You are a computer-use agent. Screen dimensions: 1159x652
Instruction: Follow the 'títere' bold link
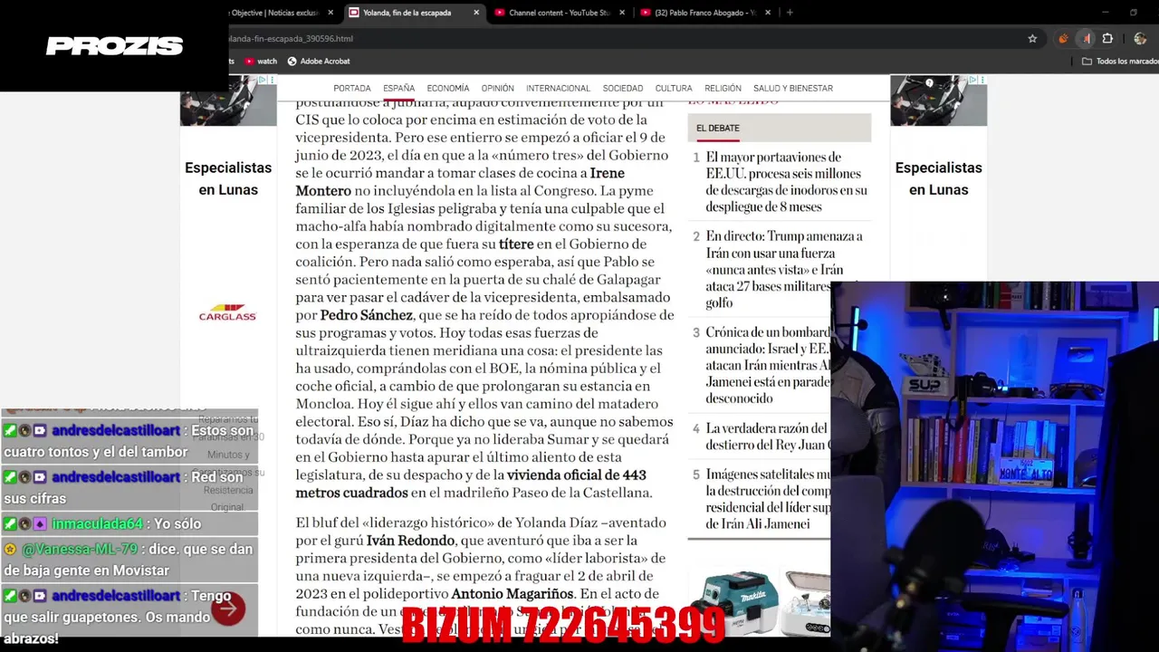(x=516, y=244)
